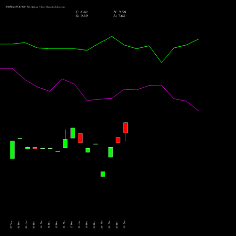Click the green line's highest peak

(x=112, y=36)
